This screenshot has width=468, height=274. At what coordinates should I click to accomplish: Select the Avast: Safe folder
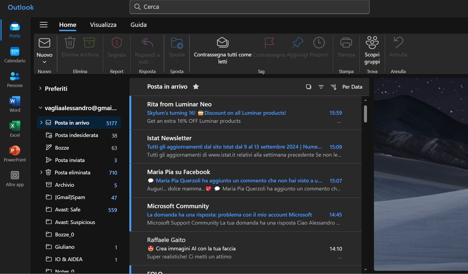[79, 210]
